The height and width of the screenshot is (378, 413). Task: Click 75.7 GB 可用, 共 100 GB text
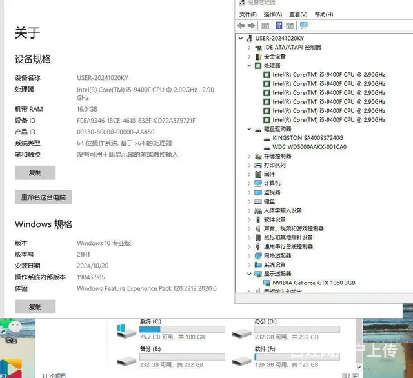point(172,337)
